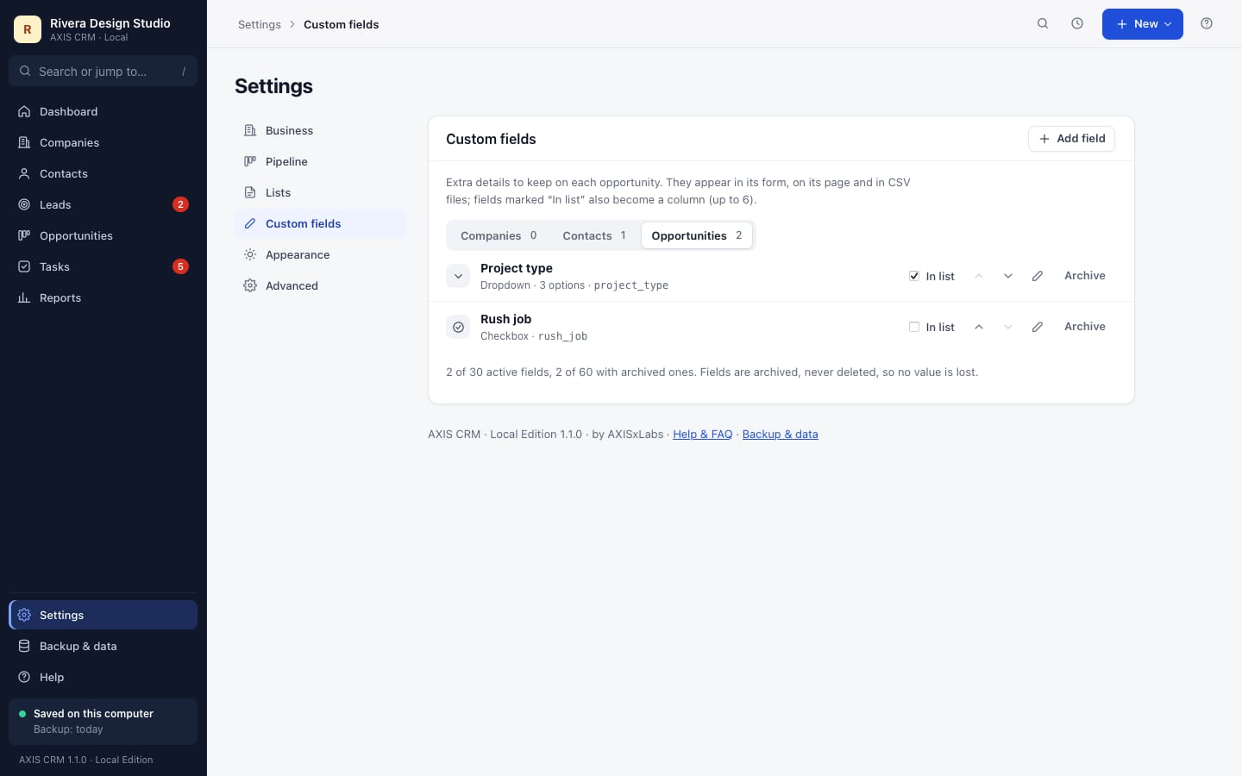Image resolution: width=1242 pixels, height=776 pixels.
Task: Select the Opportunities fields tab
Action: click(697, 235)
